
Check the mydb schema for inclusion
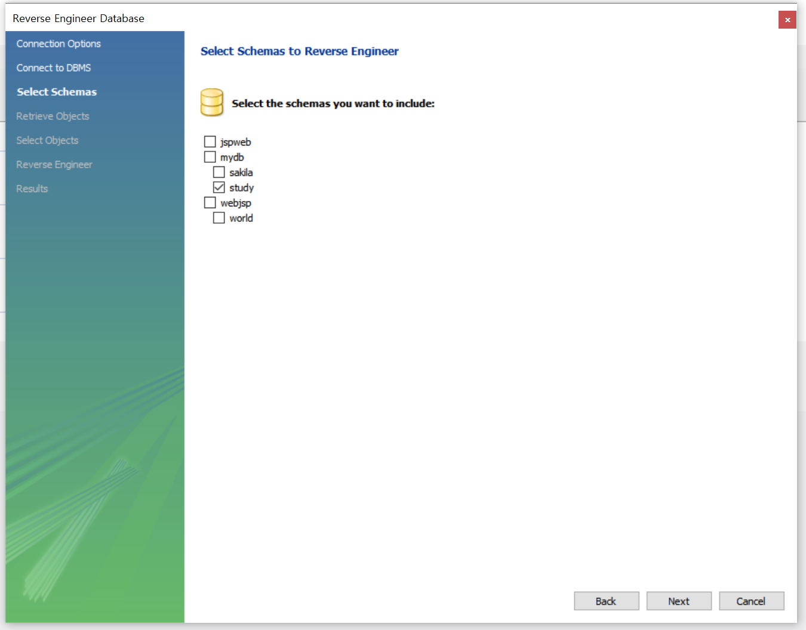[x=210, y=156]
